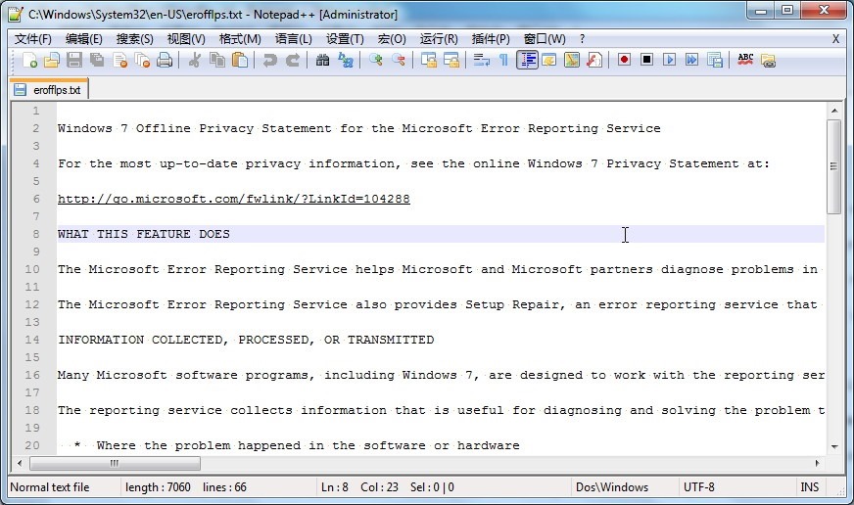The height and width of the screenshot is (505, 854).
Task: Click the user-defined language toolbar icon
Action: click(549, 60)
